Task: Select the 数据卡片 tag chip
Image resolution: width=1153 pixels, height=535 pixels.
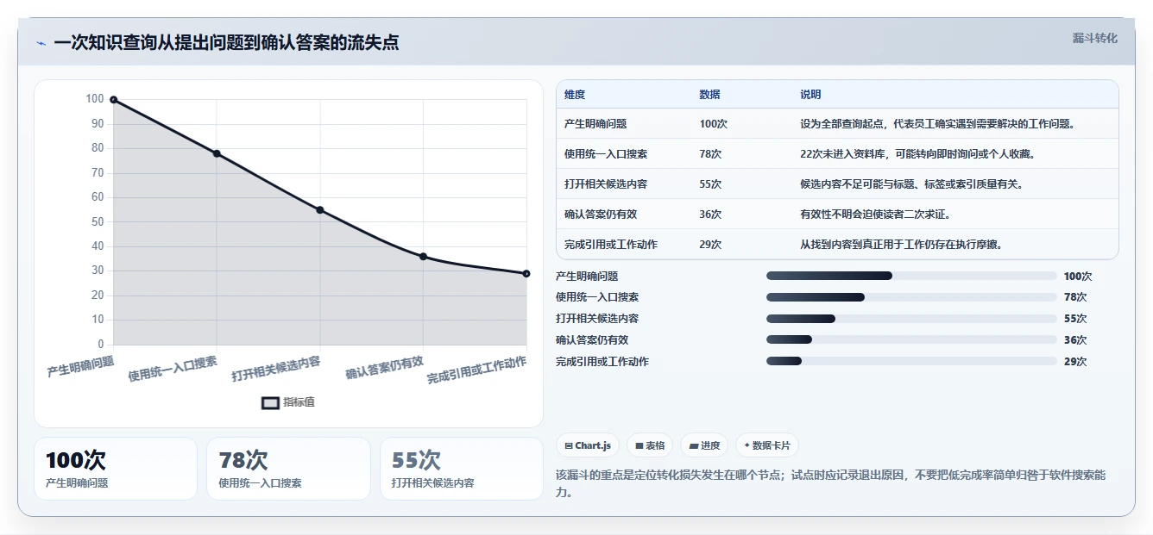Action: coord(767,445)
